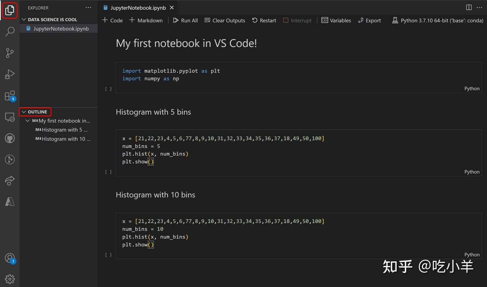Open the Live Share icon
The width and height of the screenshot is (487, 287).
pos(10,180)
